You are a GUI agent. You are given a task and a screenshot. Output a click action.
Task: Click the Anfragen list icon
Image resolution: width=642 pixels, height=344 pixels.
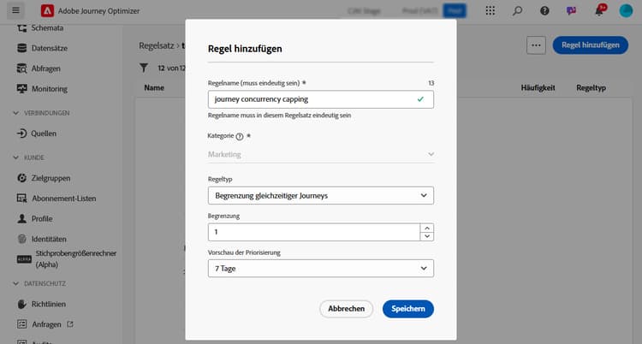coord(21,324)
